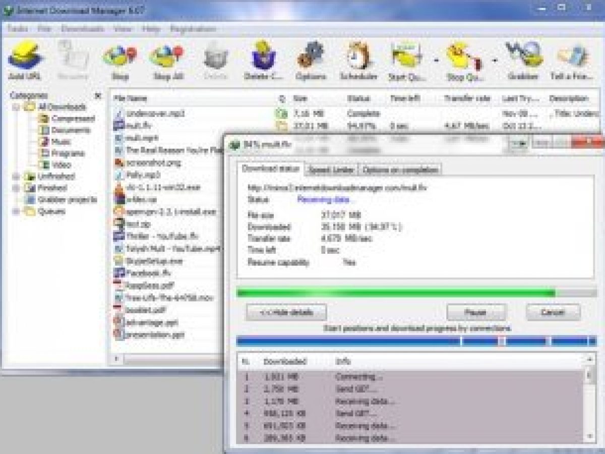This screenshot has width=605, height=454.
Task: Select x-files.rar in the file list
Action: [x=142, y=199]
